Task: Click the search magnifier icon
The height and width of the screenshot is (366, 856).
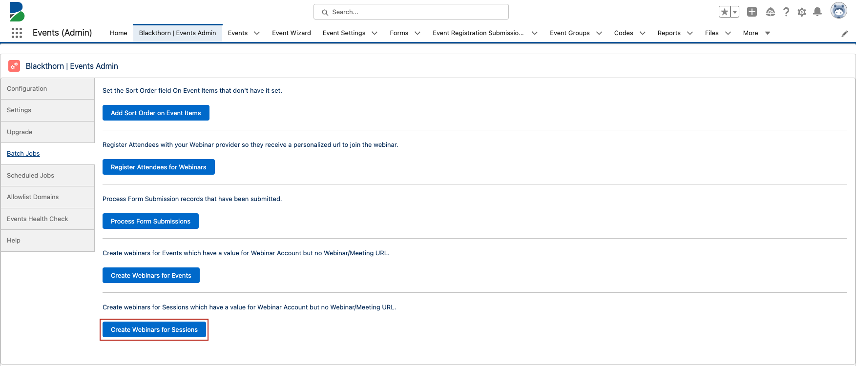Action: point(325,12)
